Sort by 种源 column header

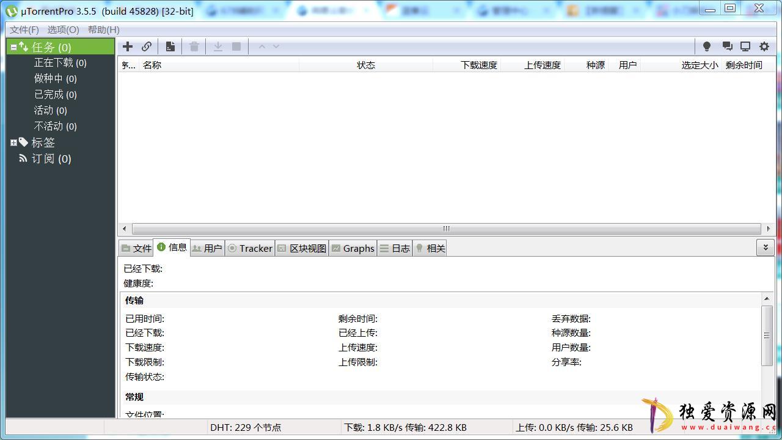(586, 65)
